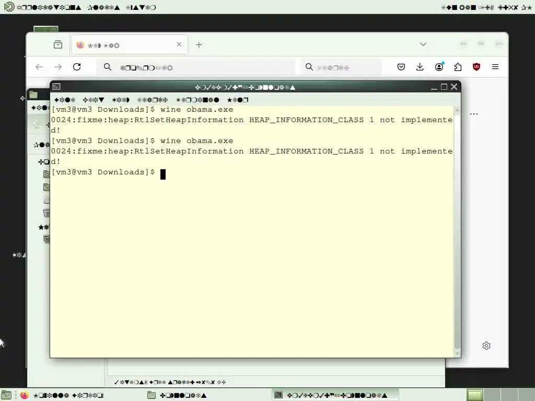
Task: Open the uBlock Origin shield icon
Action: (476, 67)
